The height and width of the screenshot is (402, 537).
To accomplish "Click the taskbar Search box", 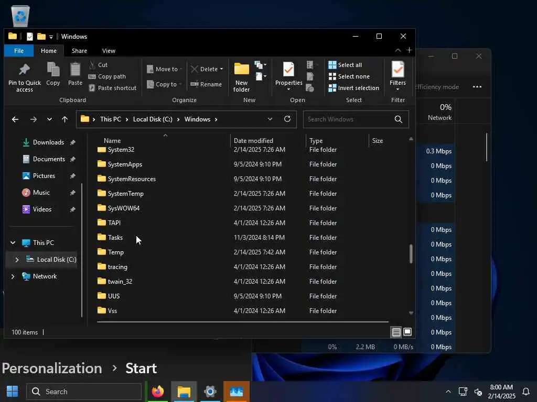I will pos(84,392).
